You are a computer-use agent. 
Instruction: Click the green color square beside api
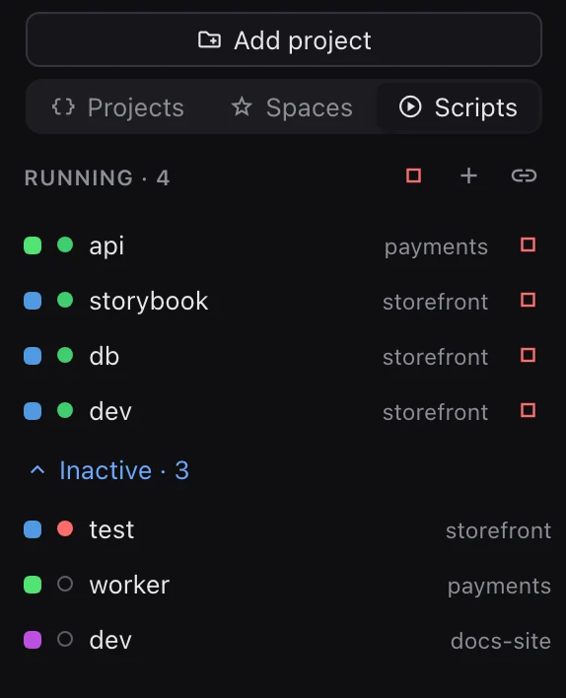33,245
